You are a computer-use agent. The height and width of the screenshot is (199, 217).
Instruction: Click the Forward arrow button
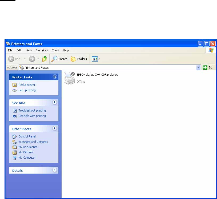point(32,59)
